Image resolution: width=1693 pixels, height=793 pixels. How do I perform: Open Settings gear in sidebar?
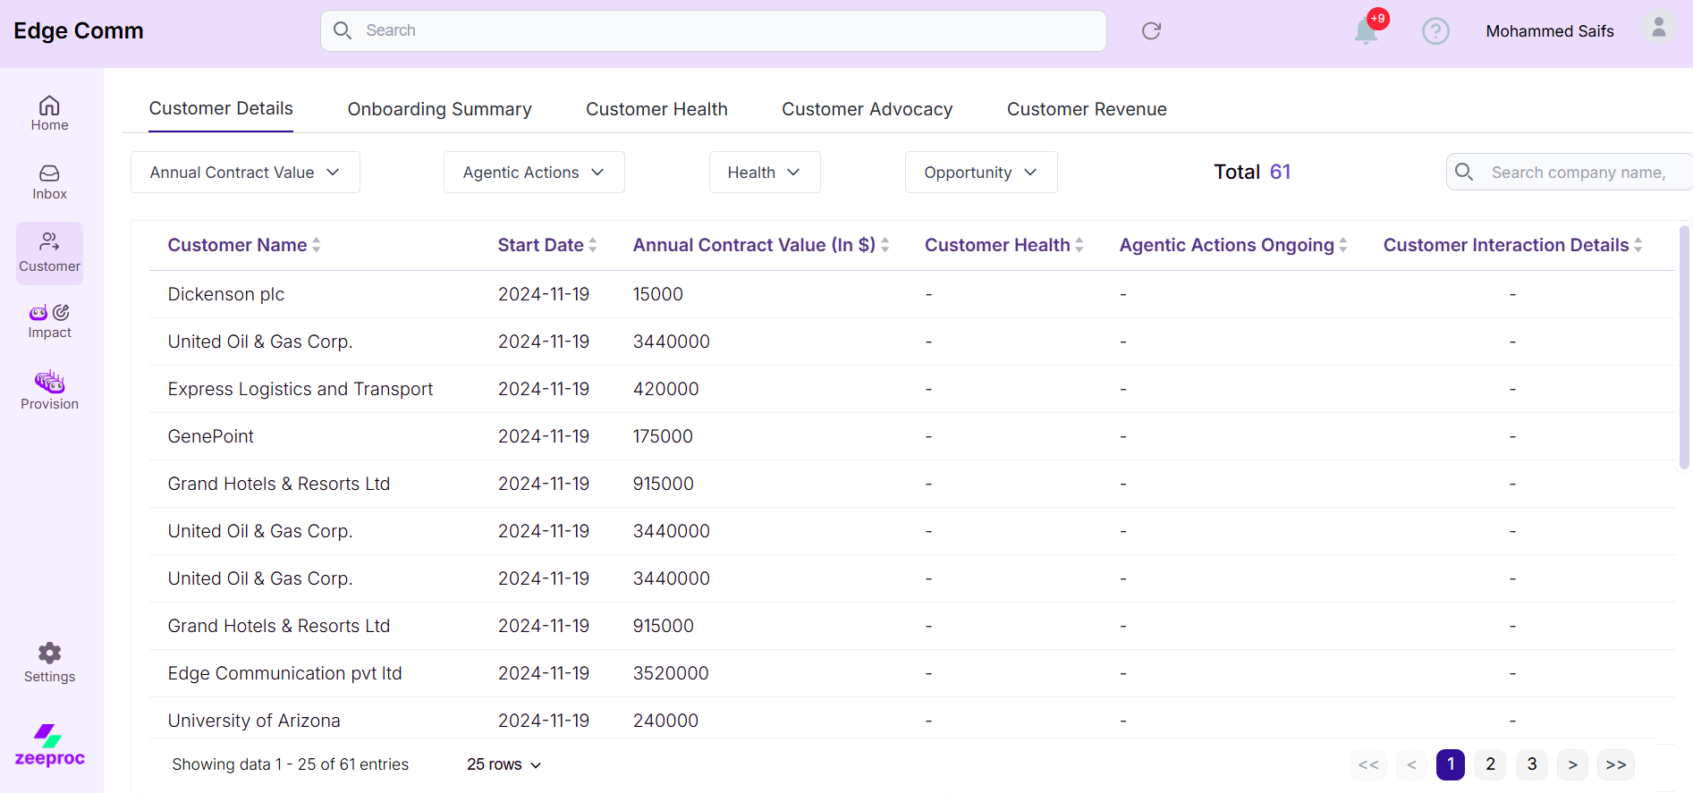coord(49,662)
